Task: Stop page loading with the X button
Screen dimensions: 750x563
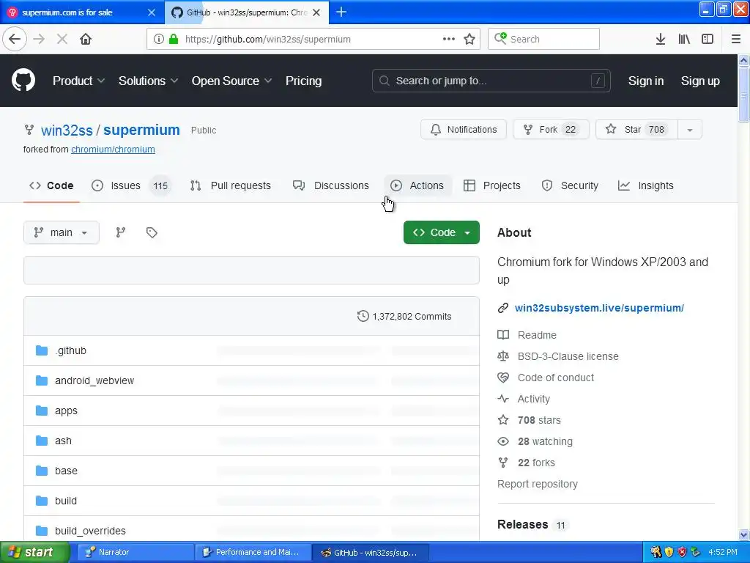Action: tap(62, 39)
